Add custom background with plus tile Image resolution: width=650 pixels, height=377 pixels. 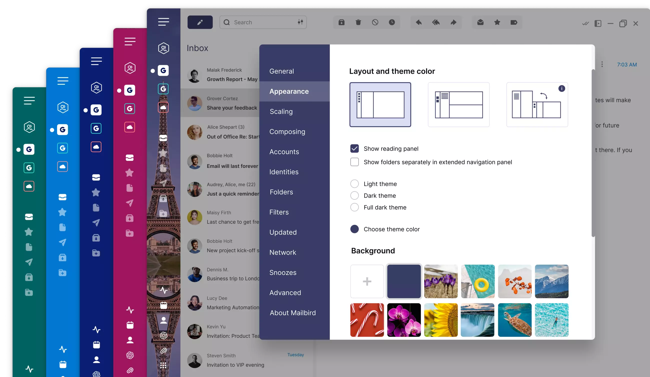coord(367,281)
